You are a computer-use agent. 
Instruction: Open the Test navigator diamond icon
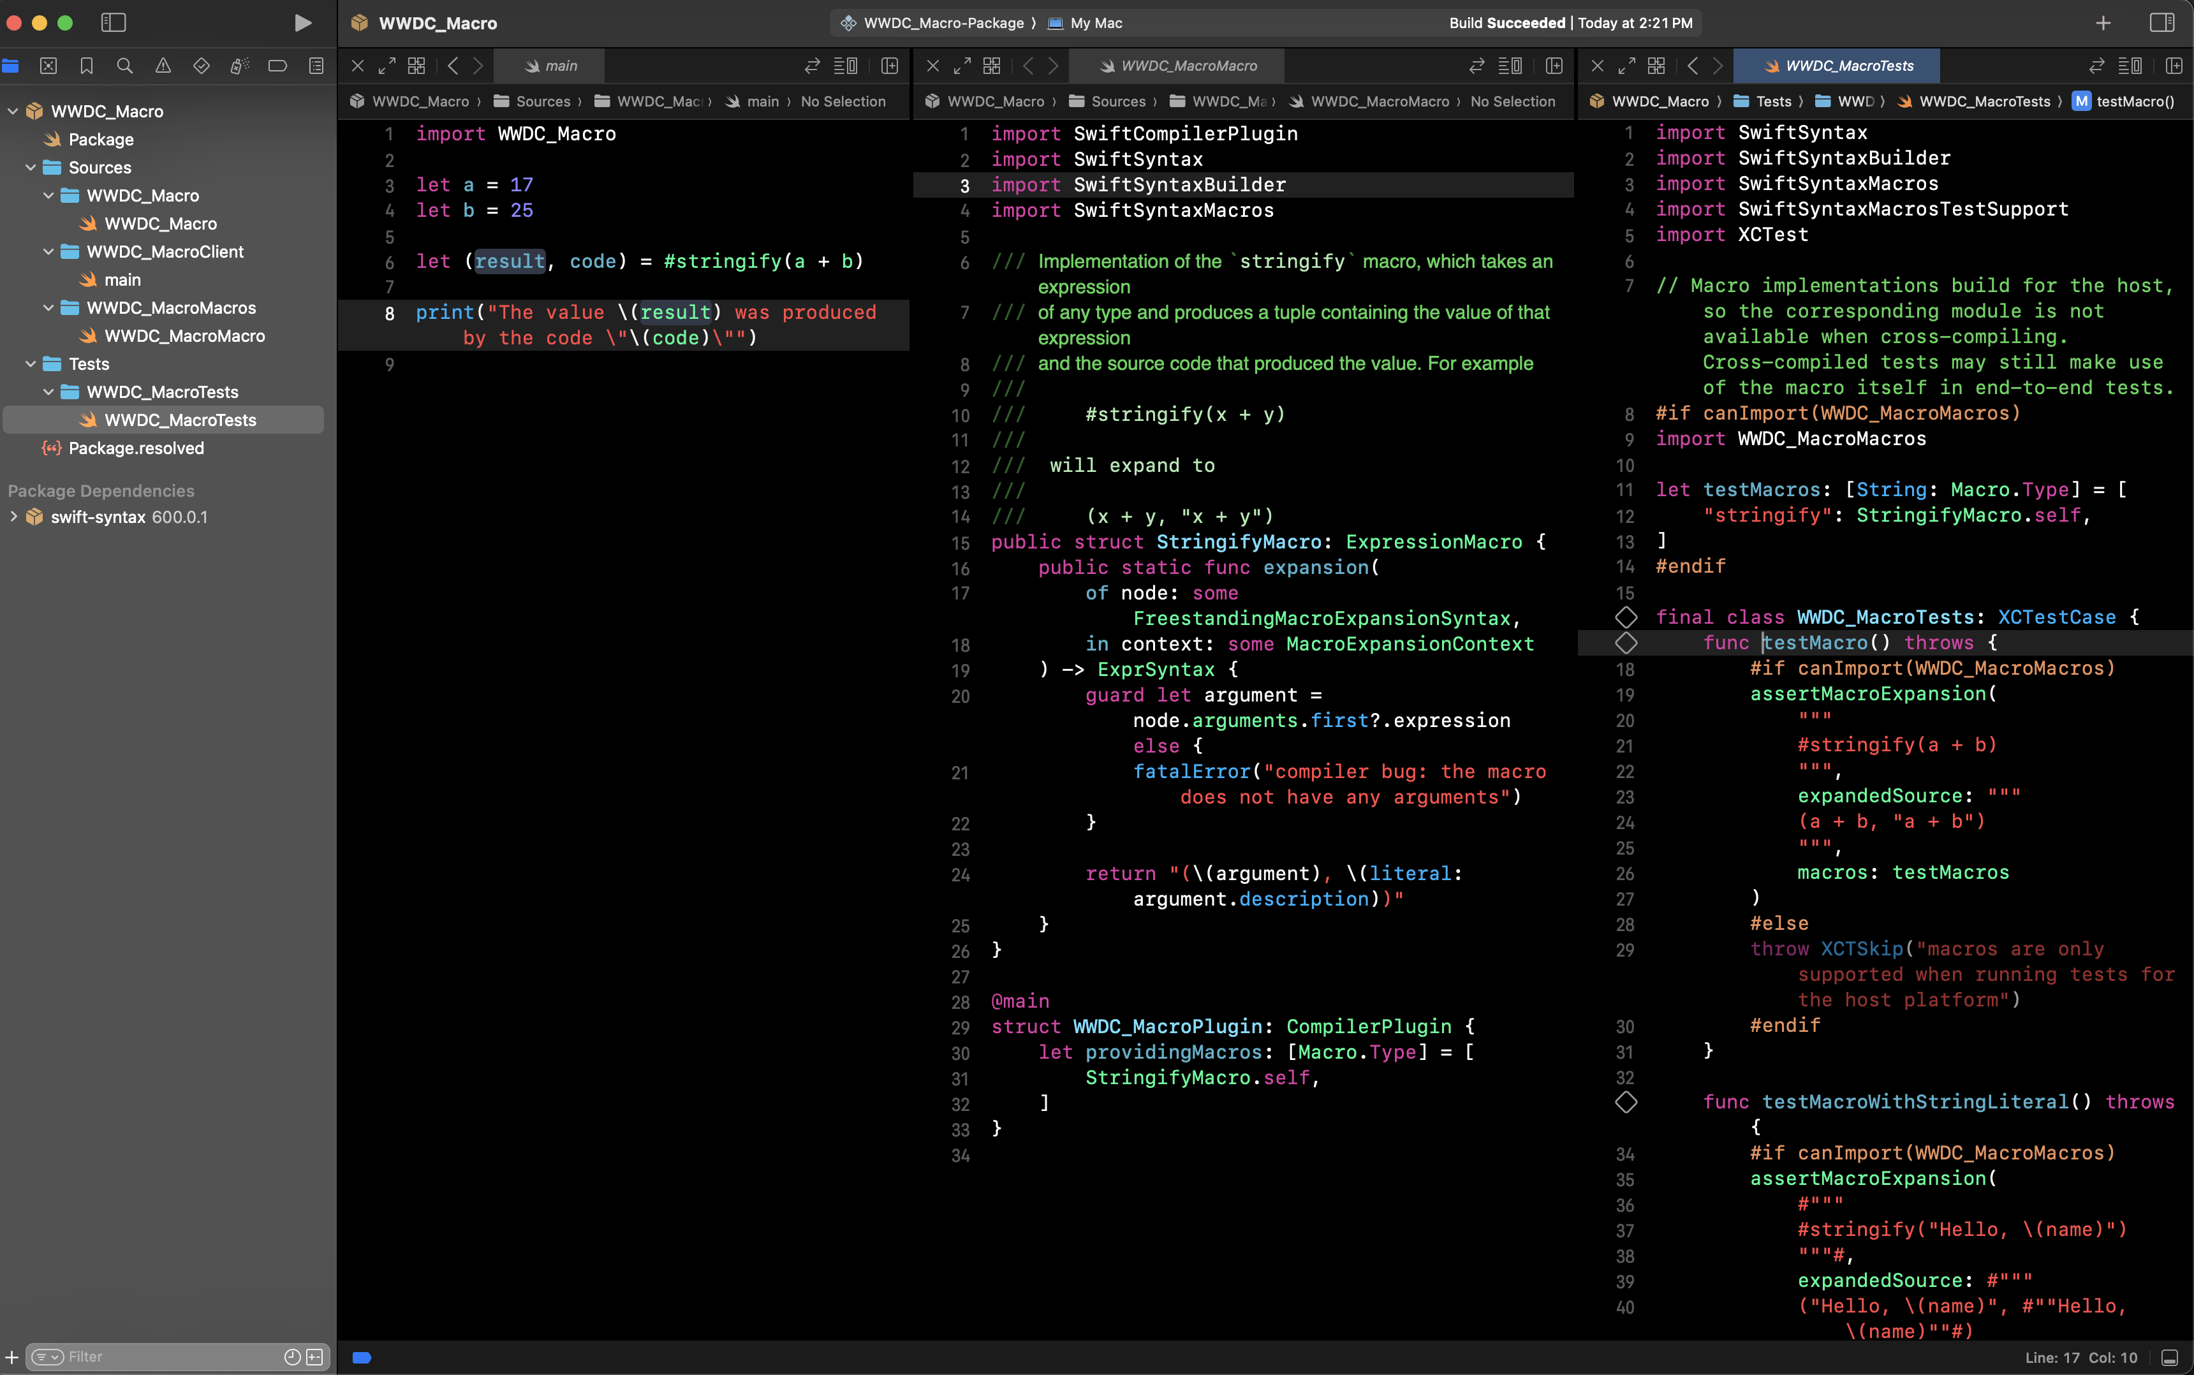coord(201,66)
